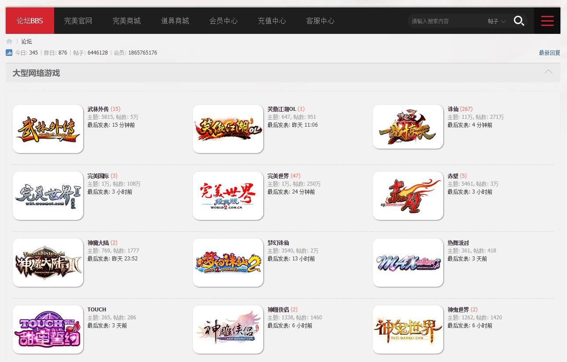The height and width of the screenshot is (362, 567).
Task: Click the home breadcrumb icon
Action: click(x=9, y=41)
